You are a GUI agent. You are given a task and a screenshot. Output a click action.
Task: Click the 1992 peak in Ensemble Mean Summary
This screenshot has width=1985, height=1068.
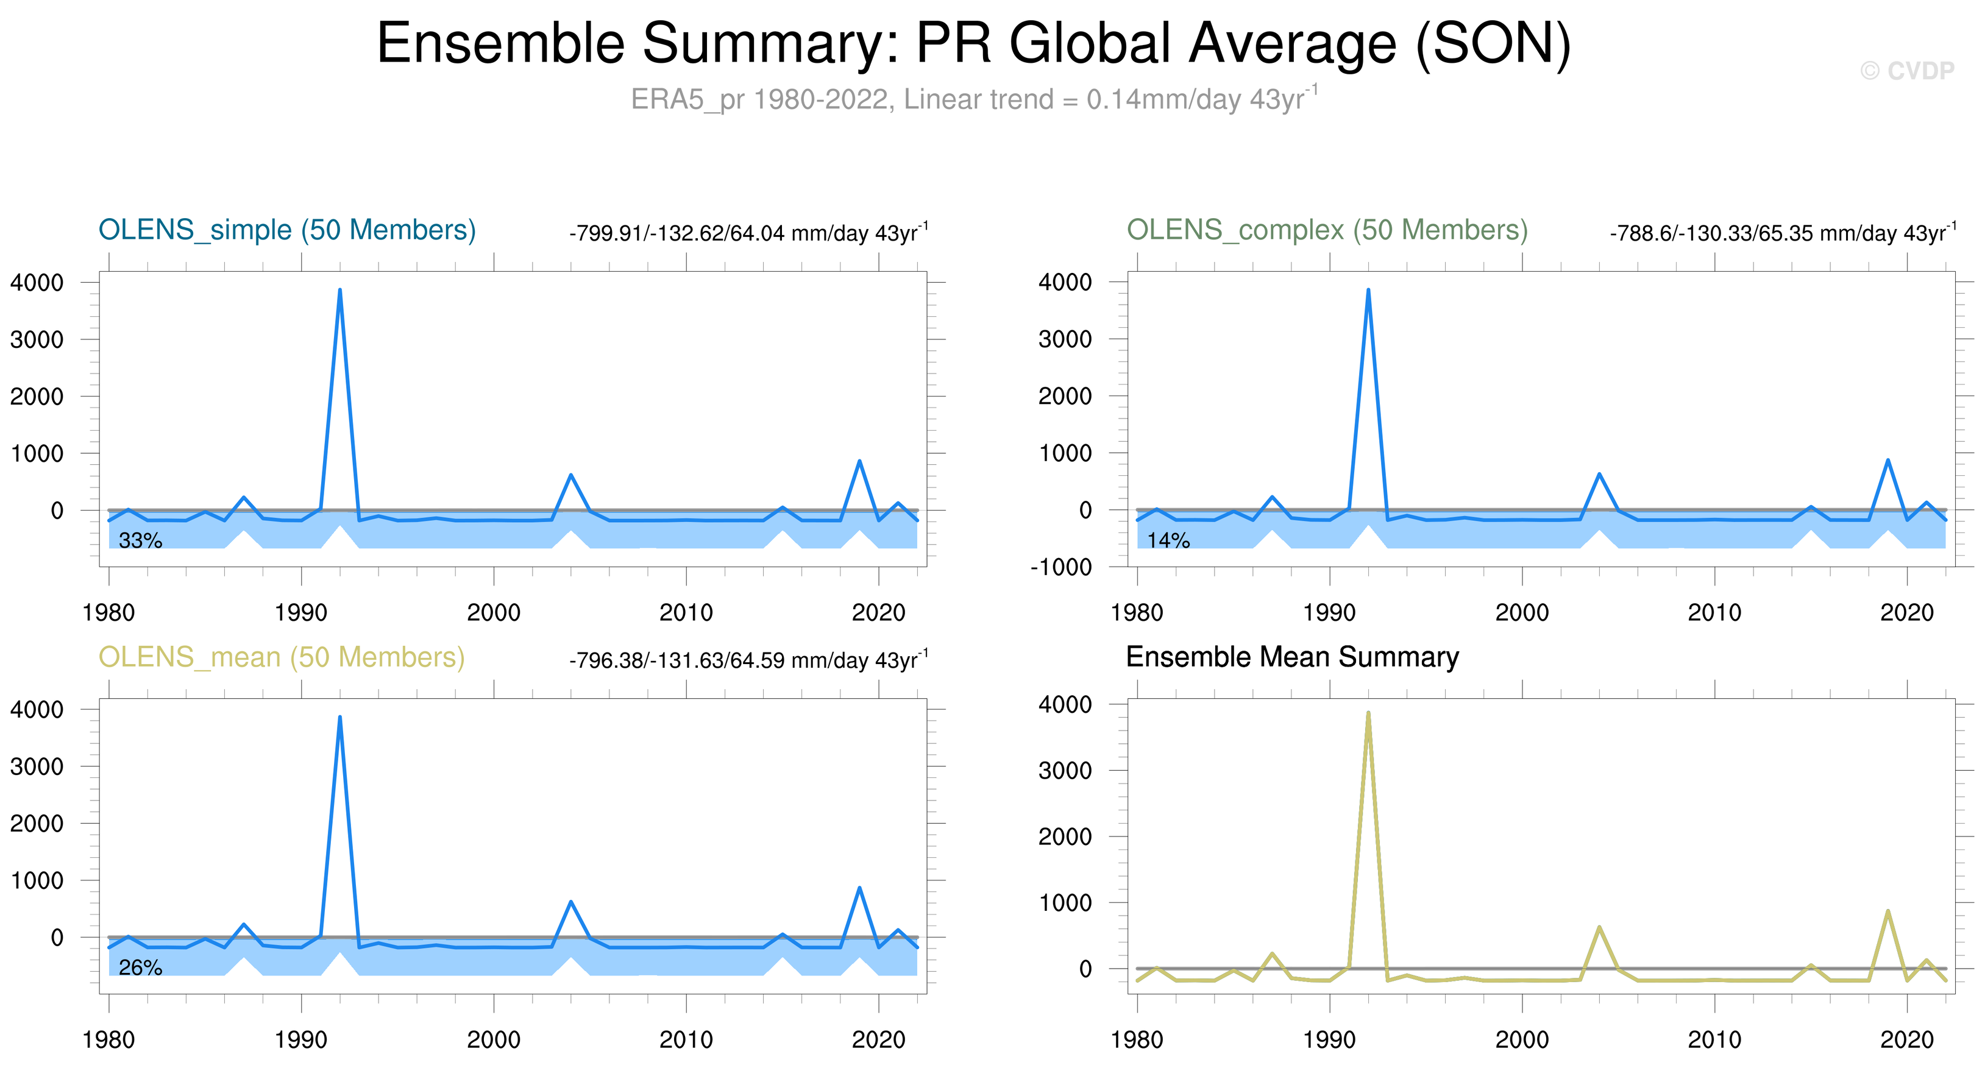1368,713
